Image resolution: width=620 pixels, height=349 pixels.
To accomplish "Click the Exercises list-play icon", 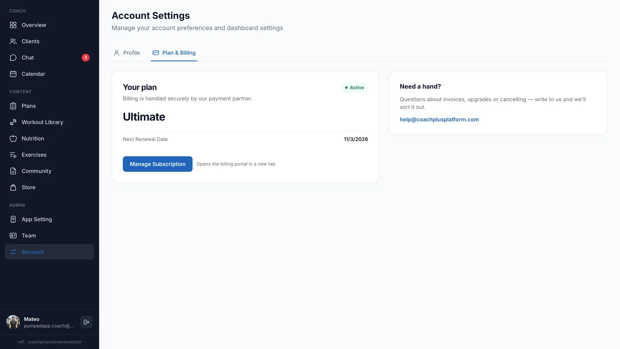I will click(x=13, y=155).
